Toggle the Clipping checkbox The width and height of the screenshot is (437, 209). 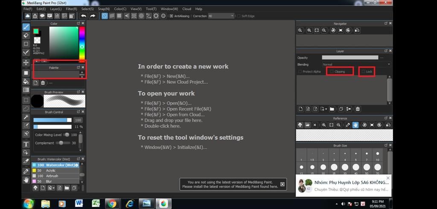tap(332, 72)
